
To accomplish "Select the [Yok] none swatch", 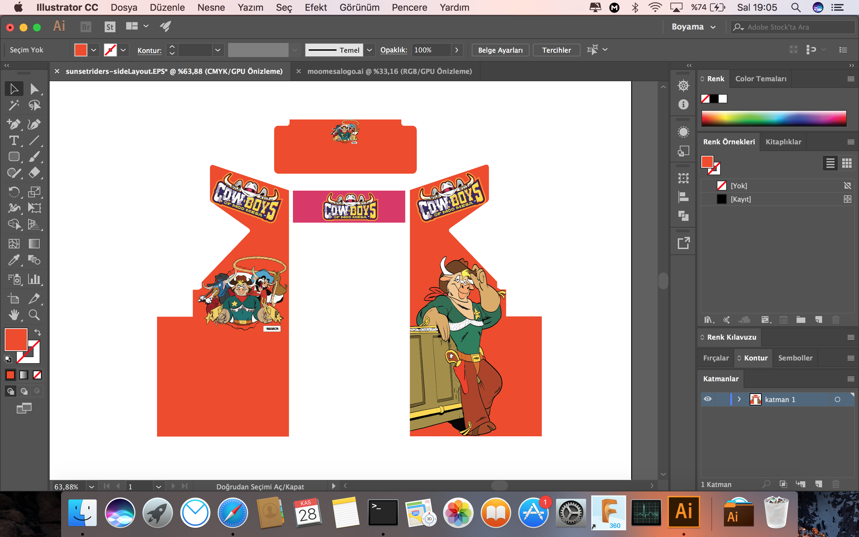I will pyautogui.click(x=777, y=186).
